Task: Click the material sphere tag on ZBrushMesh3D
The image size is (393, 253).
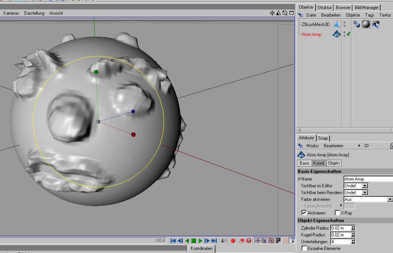Action: coord(366,25)
